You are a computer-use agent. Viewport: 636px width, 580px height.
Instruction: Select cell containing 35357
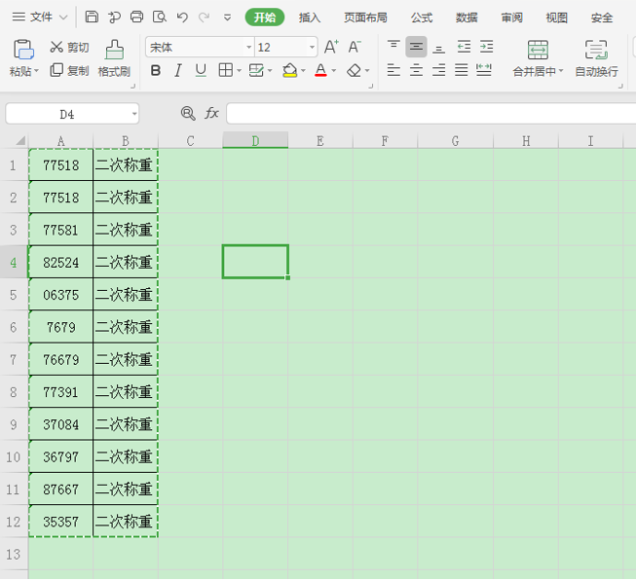pyautogui.click(x=60, y=522)
